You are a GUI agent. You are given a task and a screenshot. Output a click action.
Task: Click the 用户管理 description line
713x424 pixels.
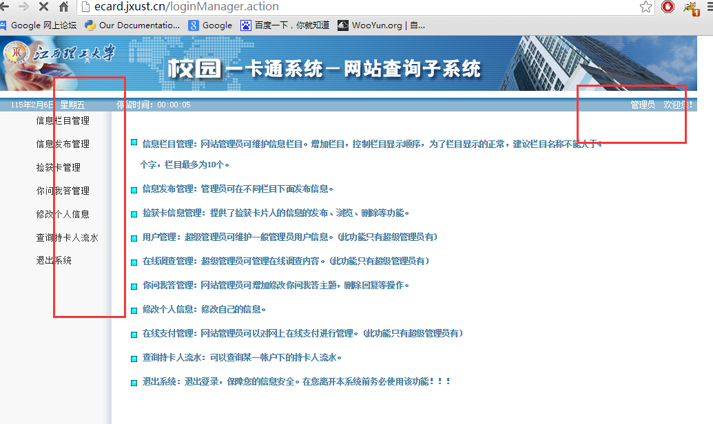tap(290, 237)
